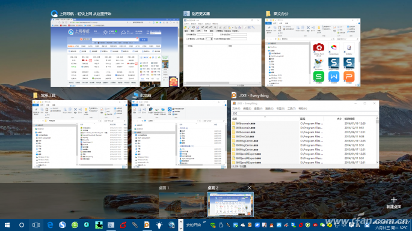This screenshot has width=412, height=231.
Task: Switch to the 上网导航 browser window
Action: click(115, 53)
